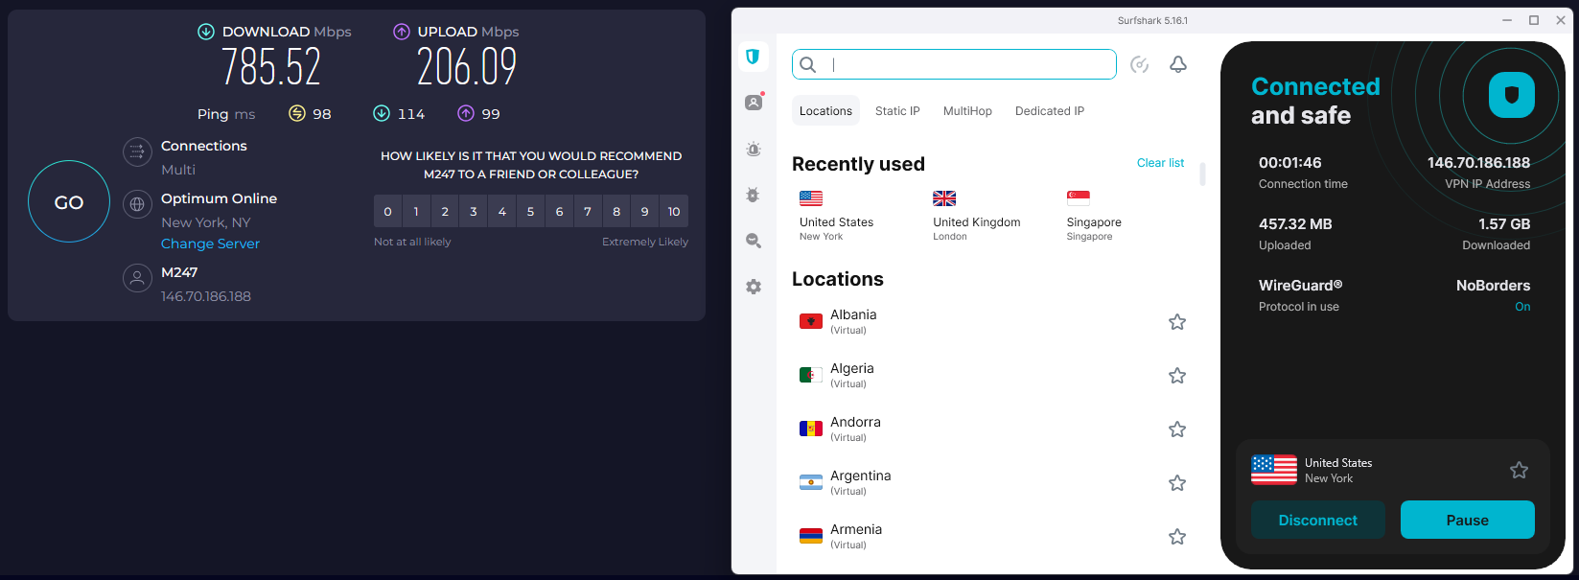Click the Andorra flag icon

tap(811, 429)
